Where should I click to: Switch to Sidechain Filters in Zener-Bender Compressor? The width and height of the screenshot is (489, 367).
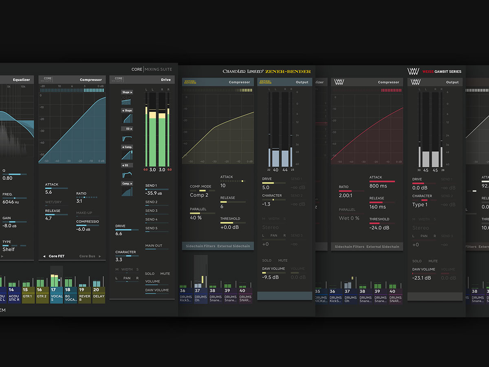click(200, 246)
